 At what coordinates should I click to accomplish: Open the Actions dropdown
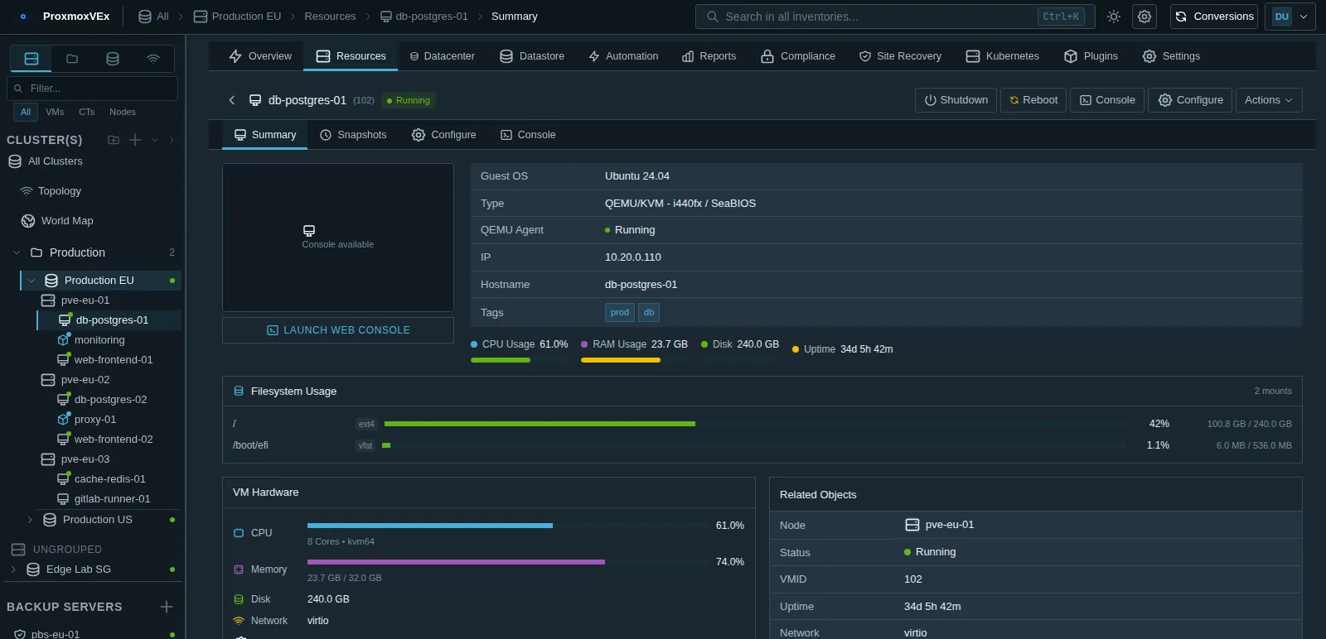[1269, 100]
